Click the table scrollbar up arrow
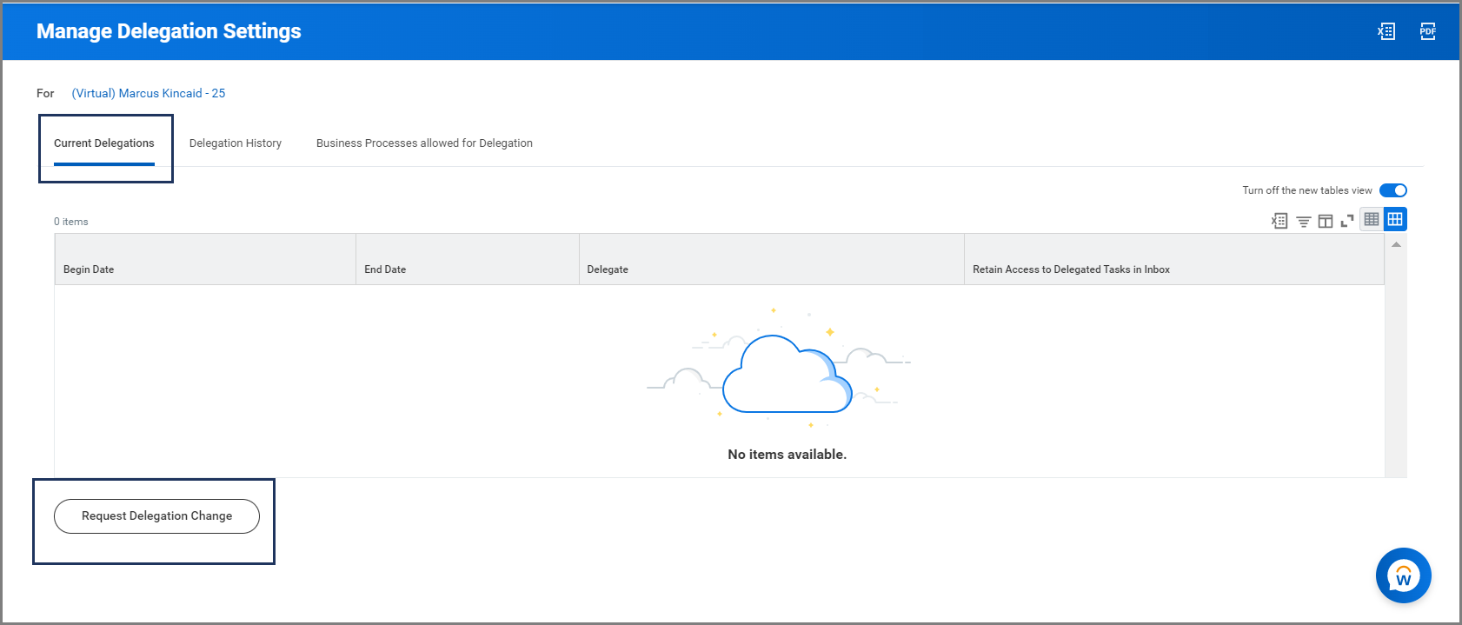Screen dimensions: 1462x625 pyautogui.click(x=1396, y=245)
